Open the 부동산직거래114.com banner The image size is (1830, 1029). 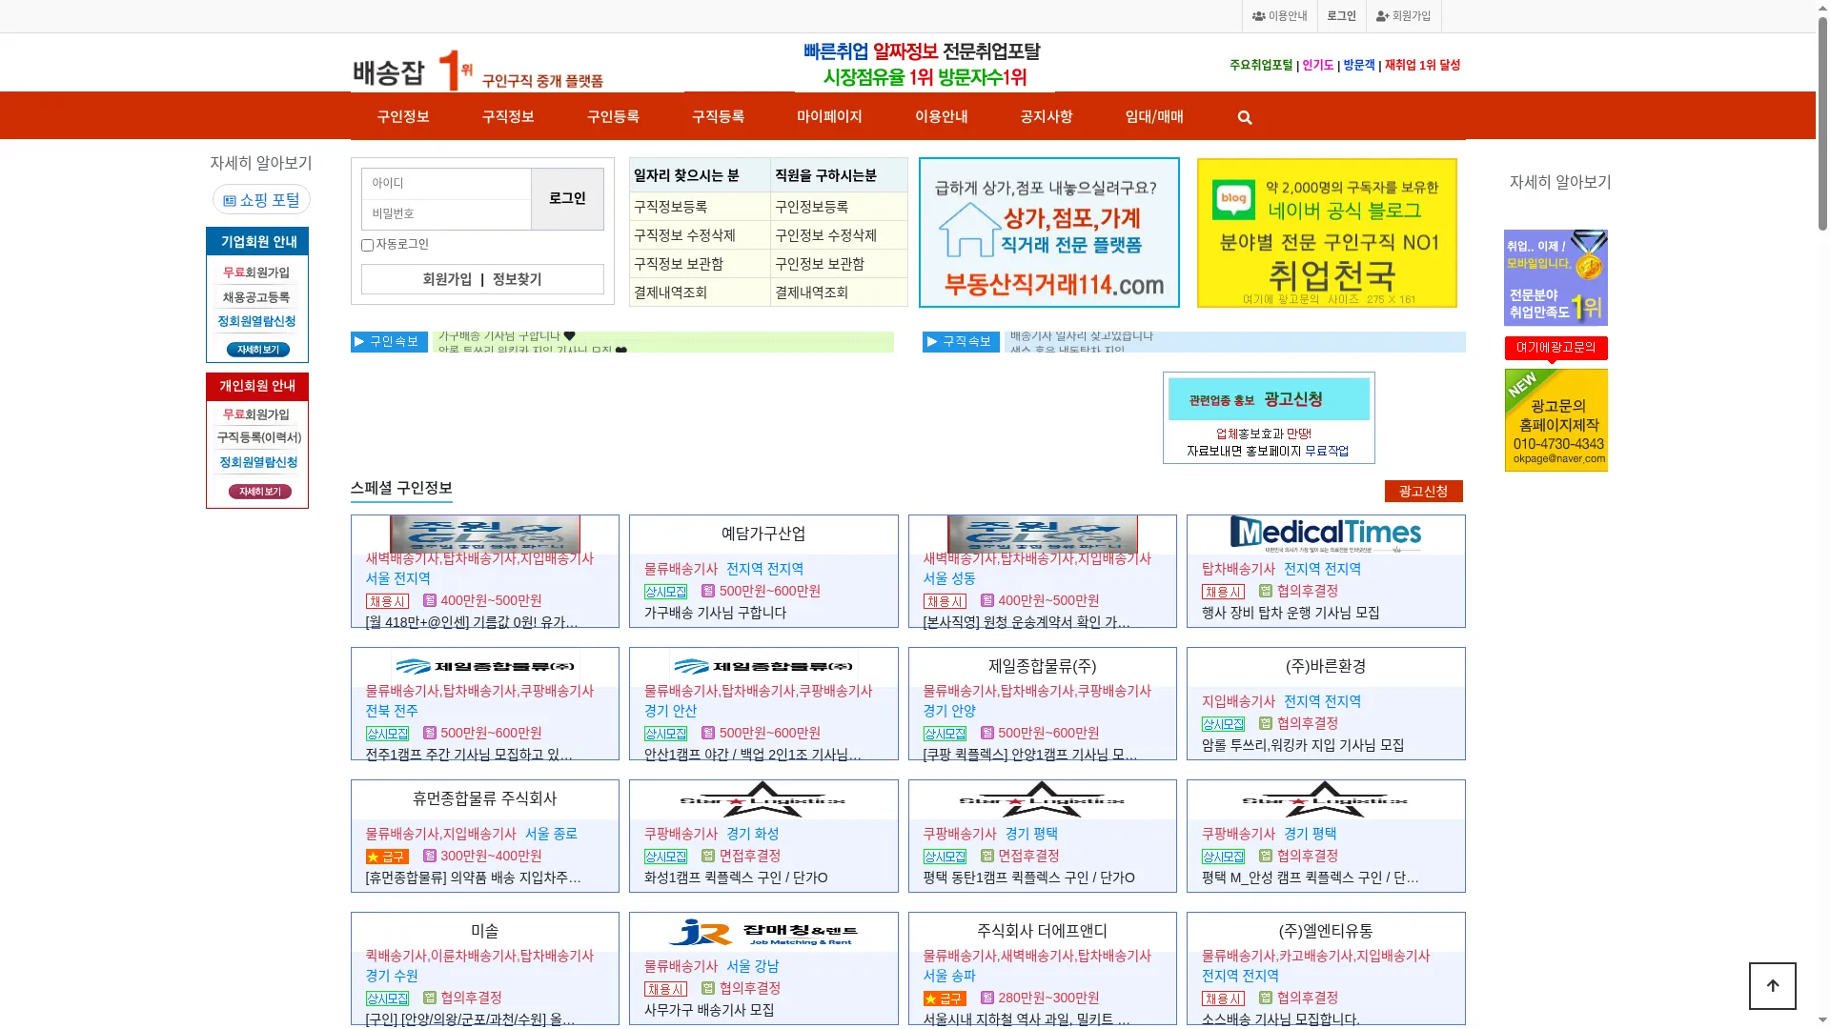1048,232
